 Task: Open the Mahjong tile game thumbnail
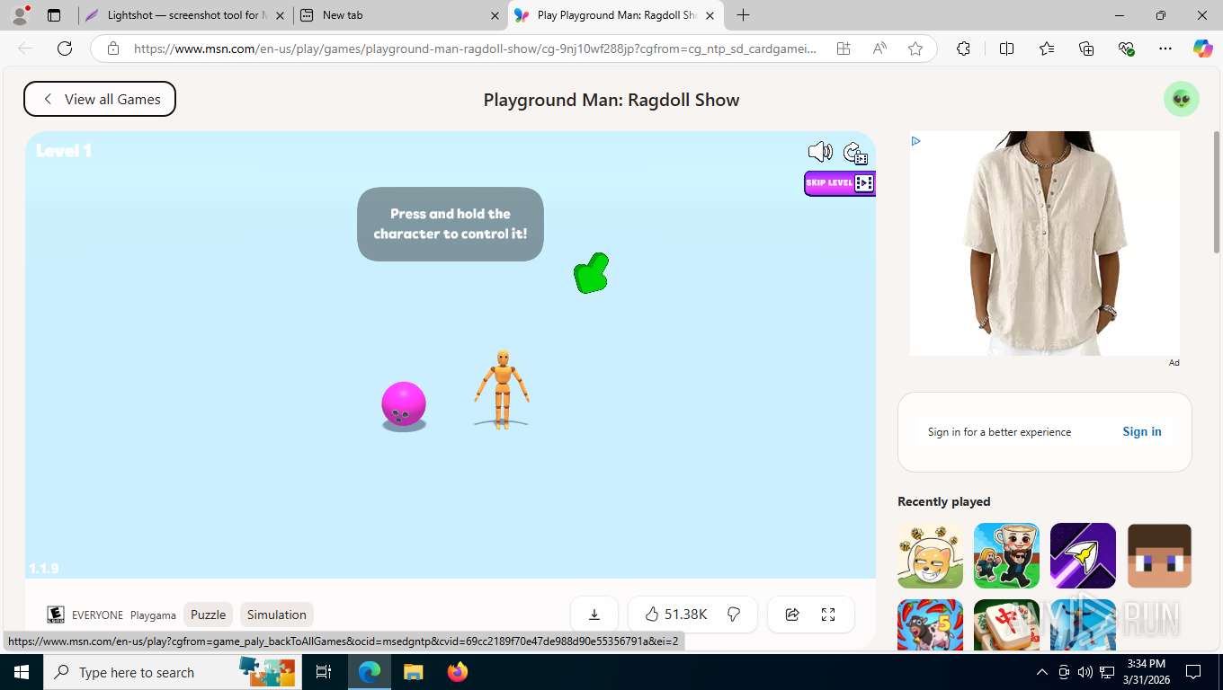click(x=1006, y=624)
